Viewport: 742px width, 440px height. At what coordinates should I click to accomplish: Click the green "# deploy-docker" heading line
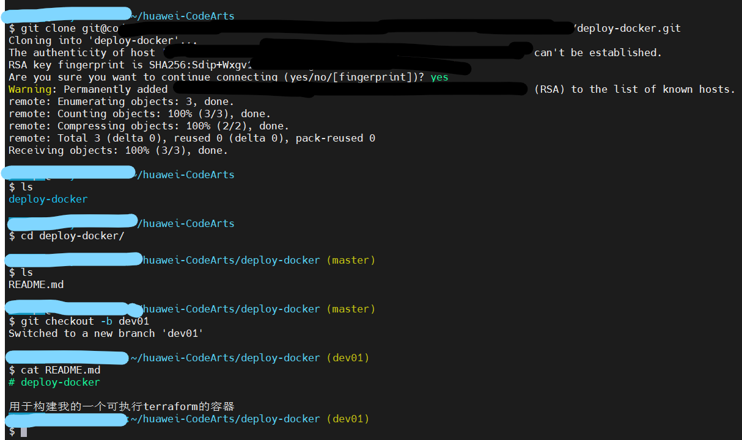click(54, 382)
